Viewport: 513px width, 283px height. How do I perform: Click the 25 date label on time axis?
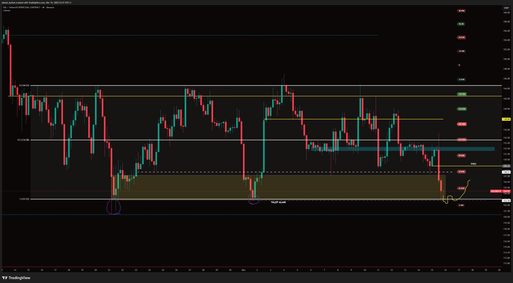[163, 270]
